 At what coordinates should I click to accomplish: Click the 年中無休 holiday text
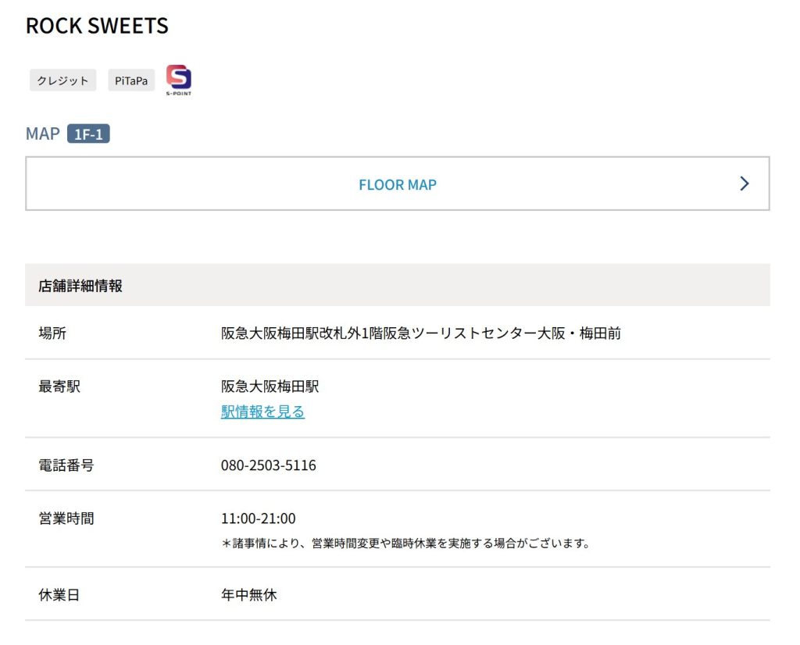point(249,594)
